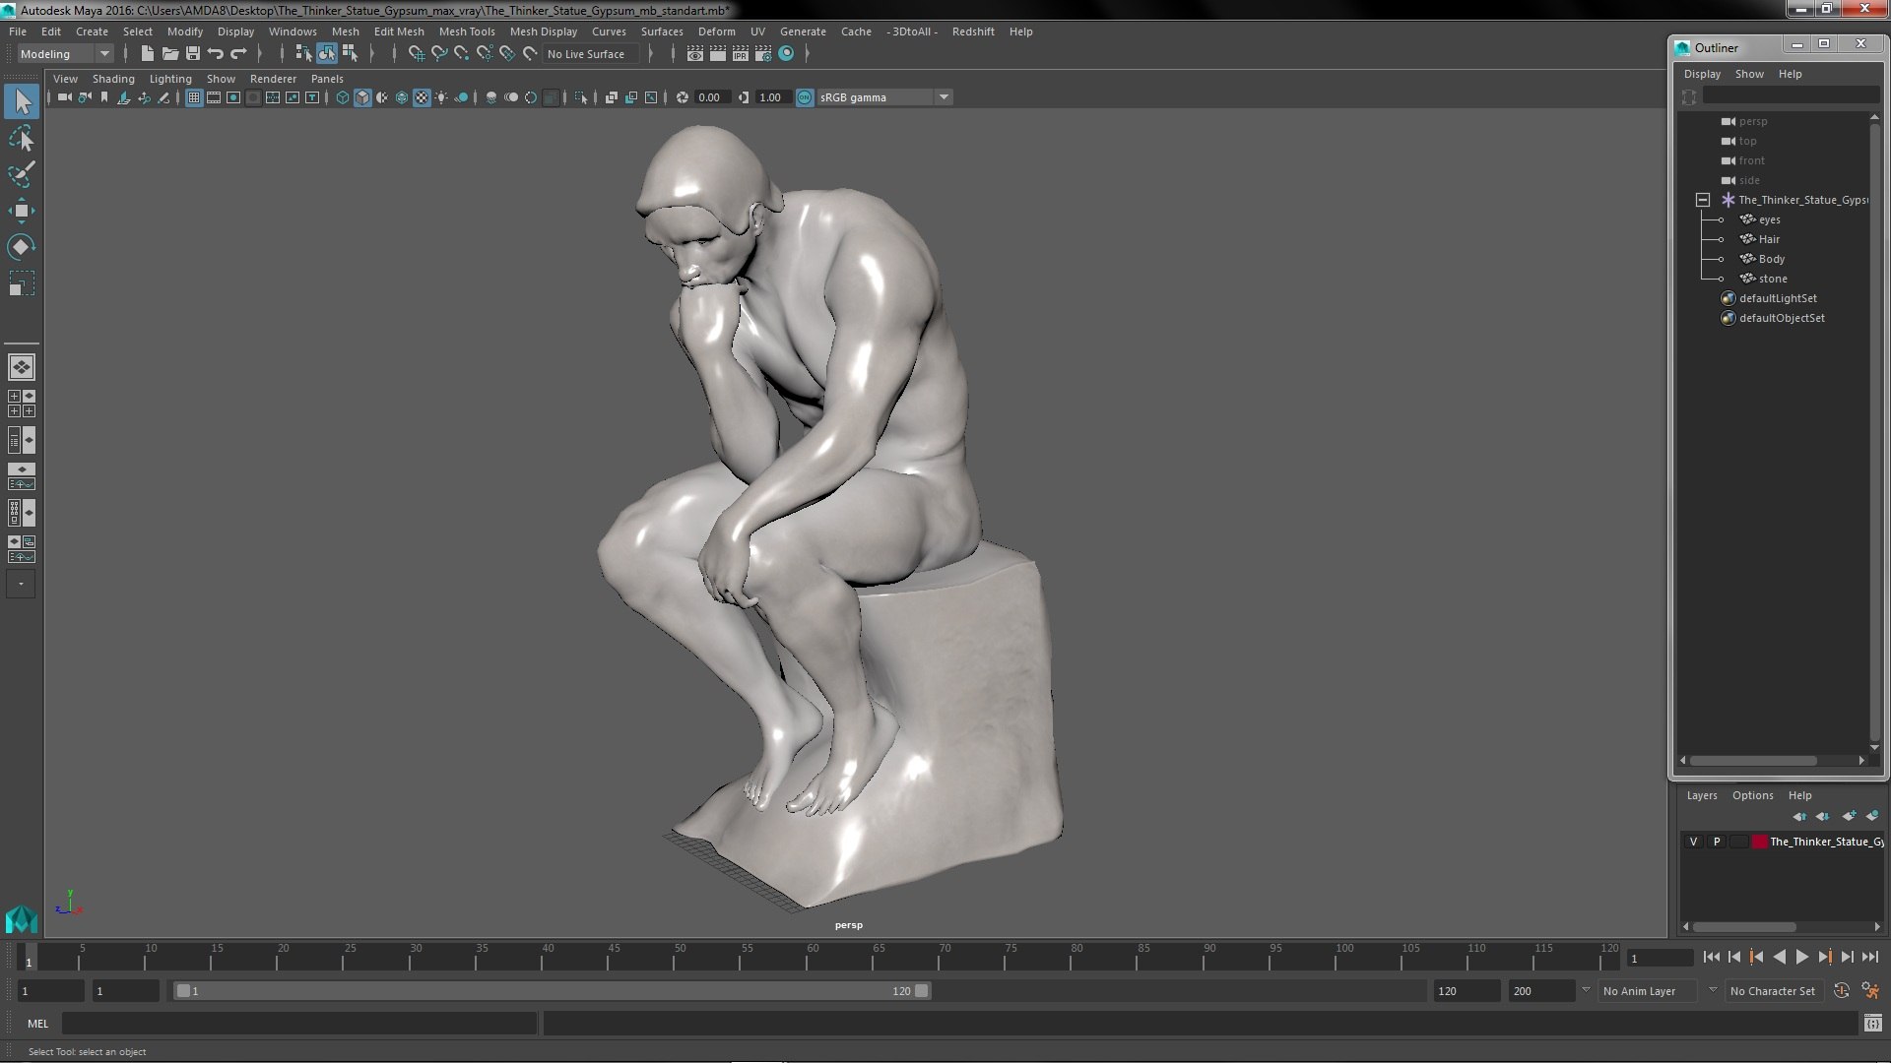This screenshot has height=1063, width=1891.
Task: Start IPR render
Action: point(741,54)
